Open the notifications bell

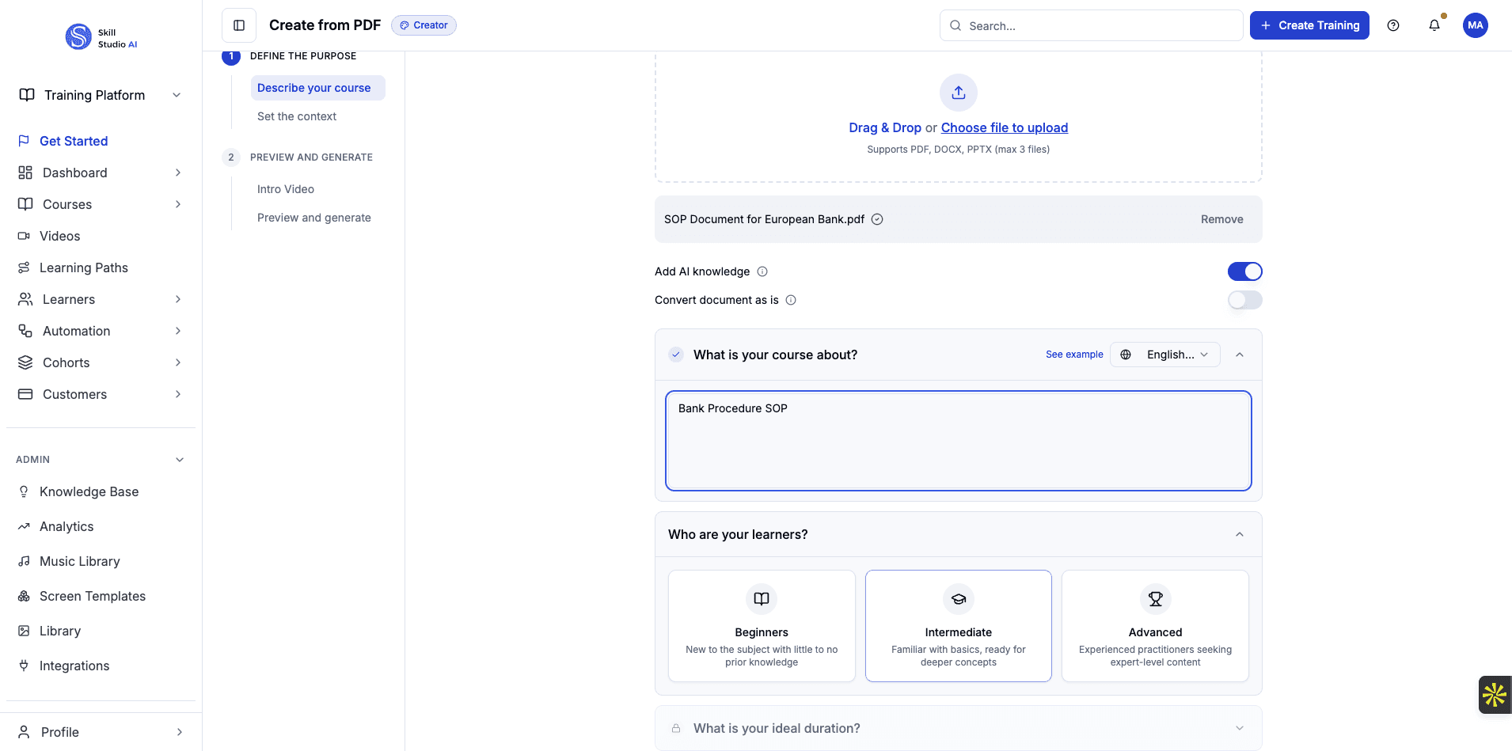coord(1434,25)
